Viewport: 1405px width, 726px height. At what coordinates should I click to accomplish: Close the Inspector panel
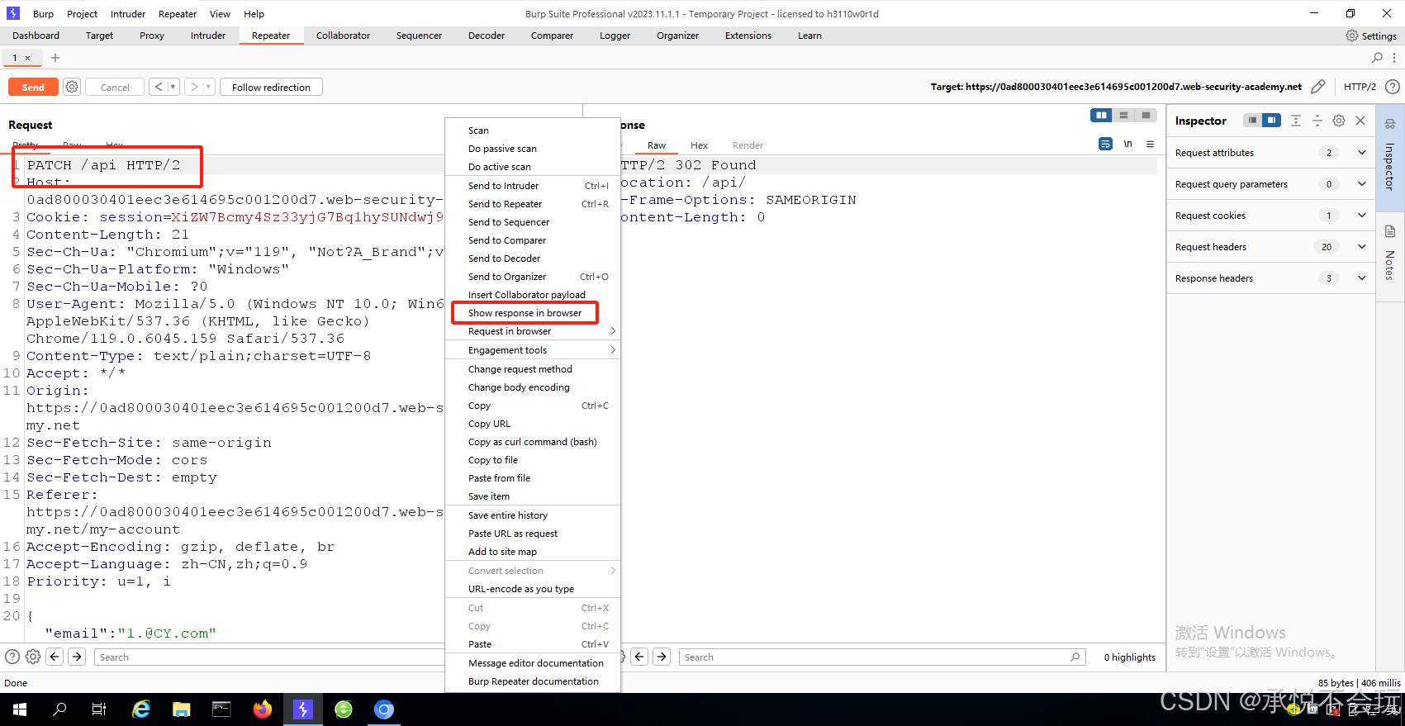click(1360, 121)
